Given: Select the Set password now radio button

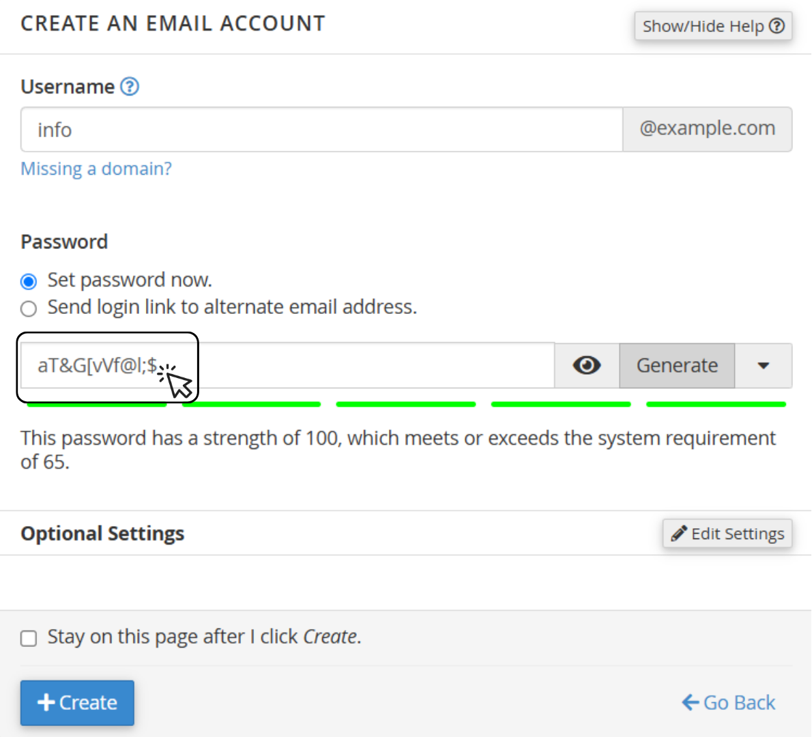Looking at the screenshot, I should 29,281.
